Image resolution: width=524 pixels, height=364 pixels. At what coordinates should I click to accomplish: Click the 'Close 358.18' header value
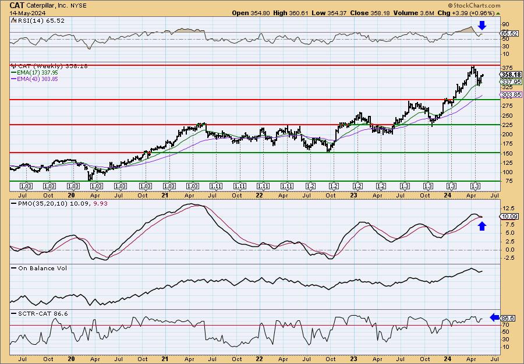point(370,13)
